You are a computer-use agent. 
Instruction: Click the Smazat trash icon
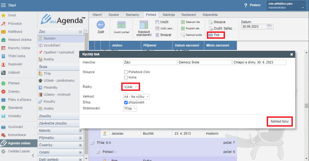(x=157, y=35)
